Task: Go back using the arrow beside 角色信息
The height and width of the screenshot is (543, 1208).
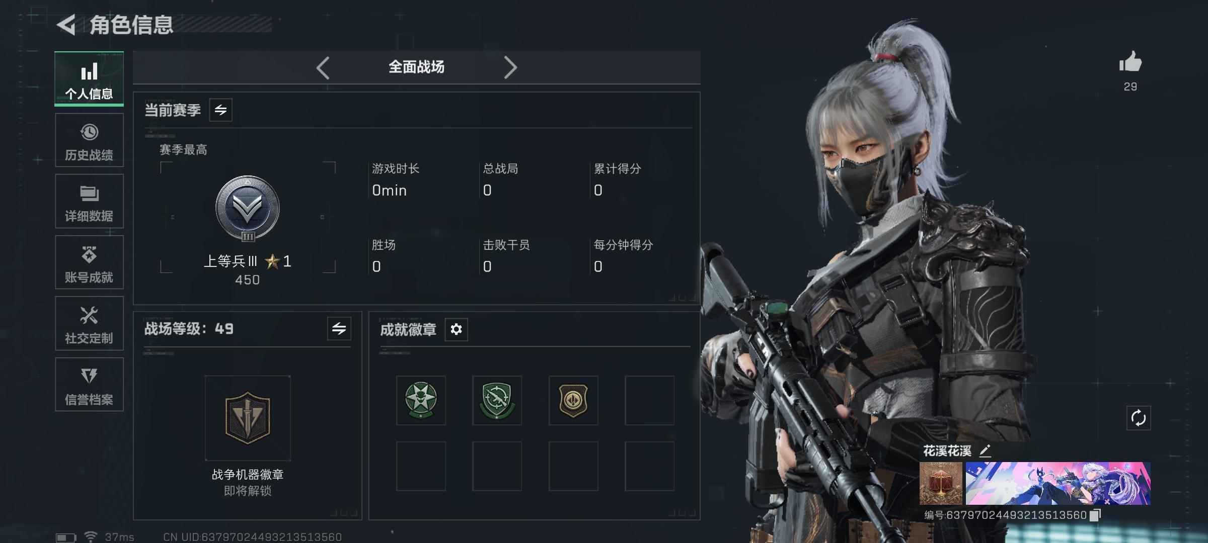Action: [x=66, y=25]
